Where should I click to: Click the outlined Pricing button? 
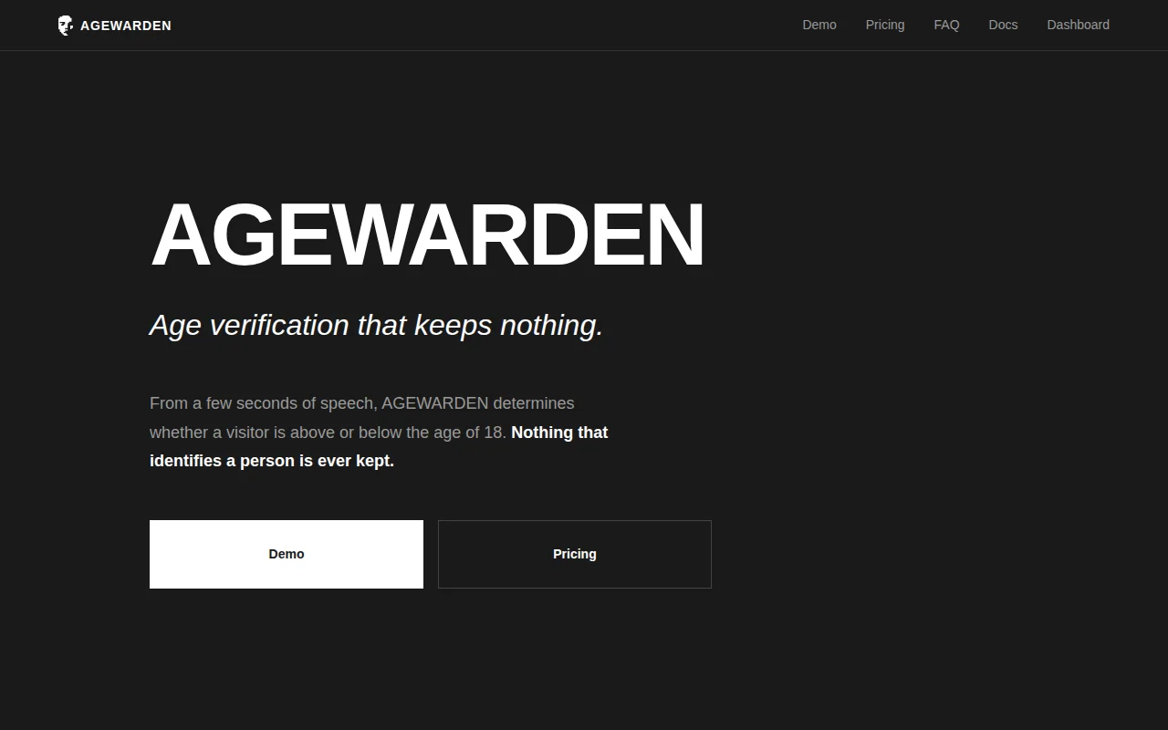coord(575,554)
